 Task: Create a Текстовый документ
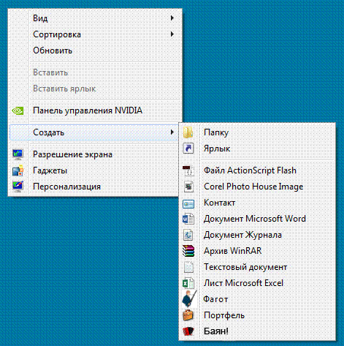pyautogui.click(x=257, y=267)
